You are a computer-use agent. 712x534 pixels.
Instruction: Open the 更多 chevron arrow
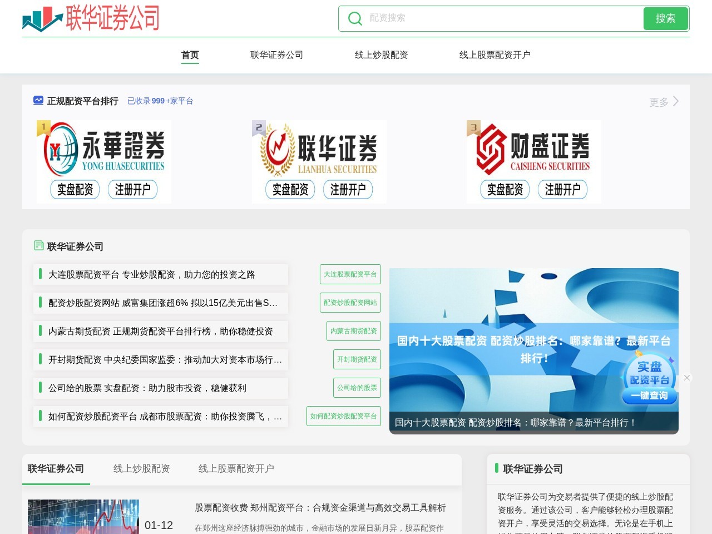[x=676, y=101]
